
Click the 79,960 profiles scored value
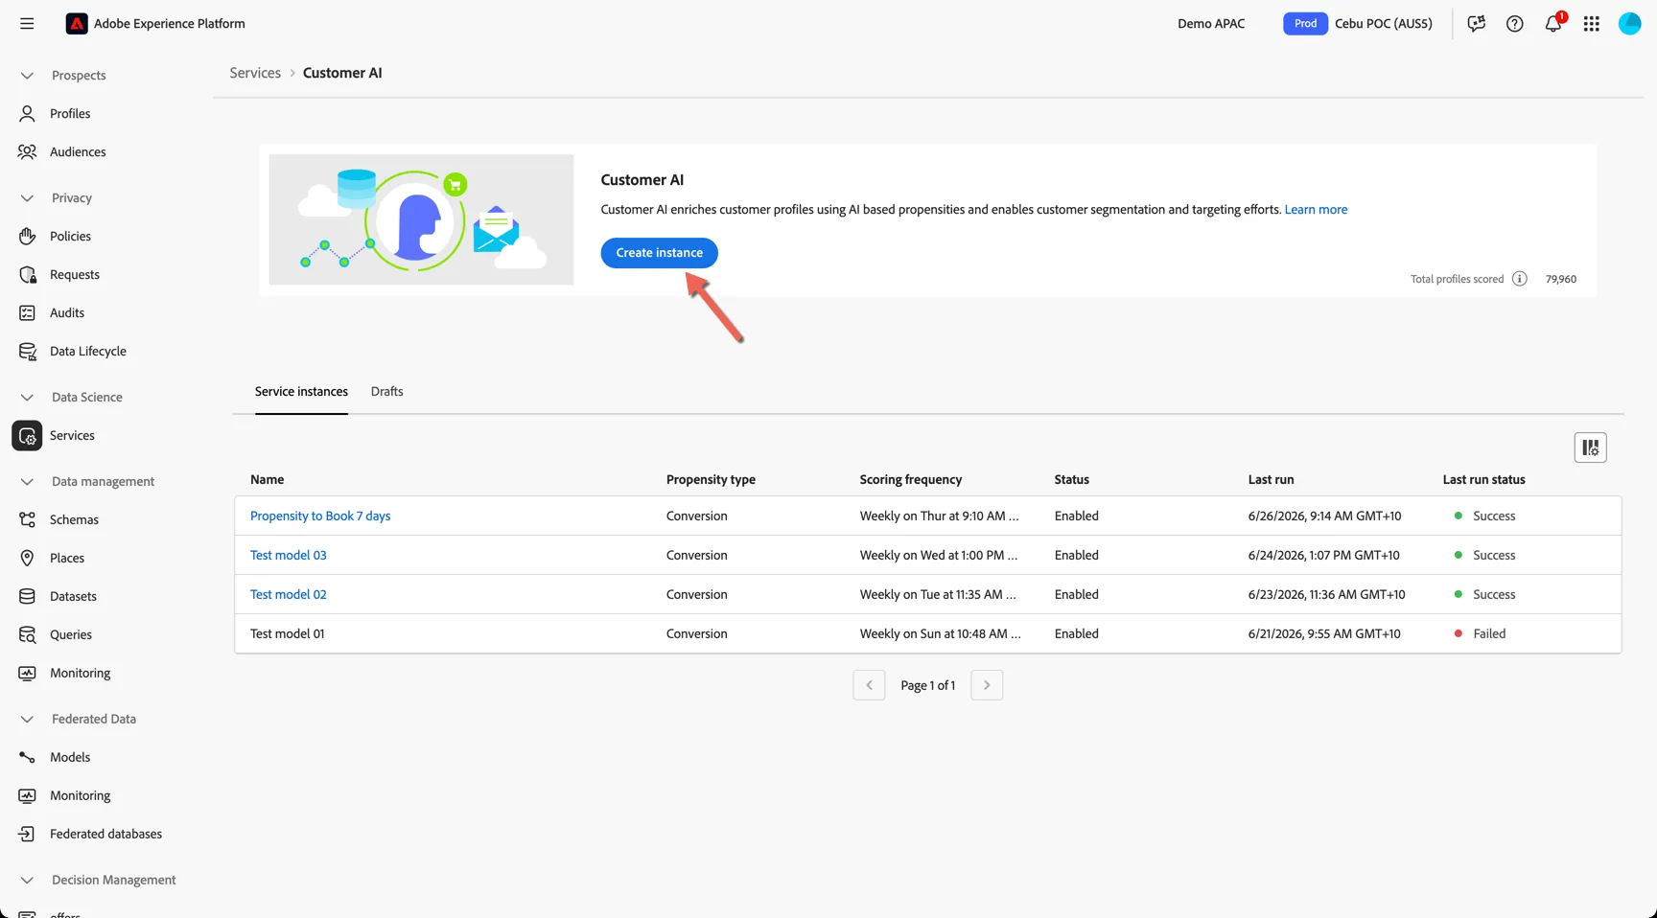pyautogui.click(x=1560, y=280)
